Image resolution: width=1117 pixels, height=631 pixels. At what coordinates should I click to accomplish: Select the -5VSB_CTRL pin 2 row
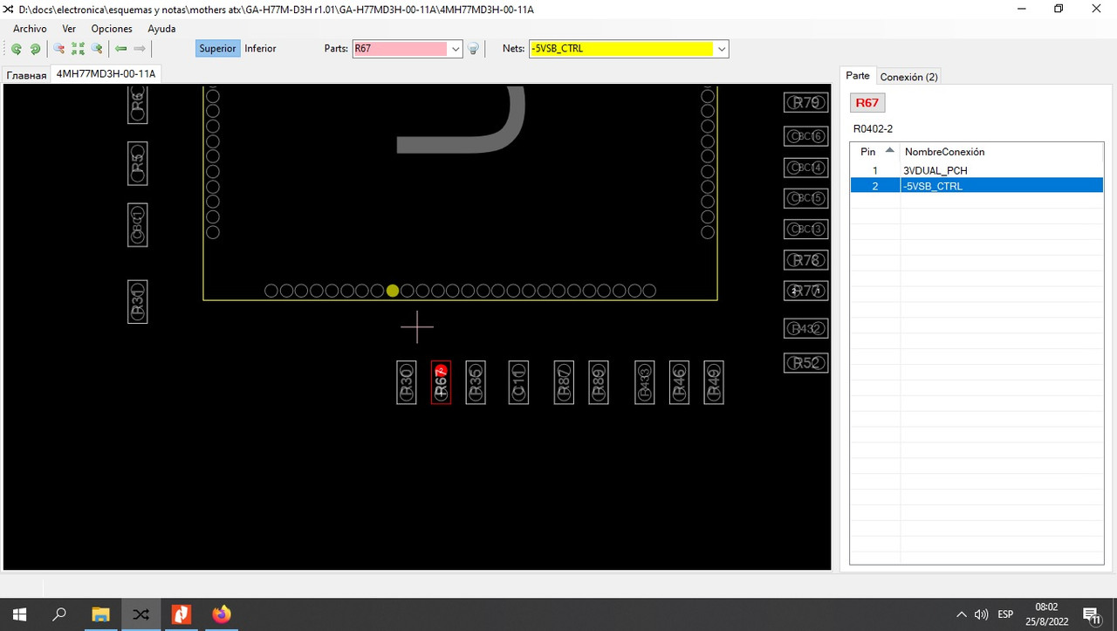[x=977, y=186]
